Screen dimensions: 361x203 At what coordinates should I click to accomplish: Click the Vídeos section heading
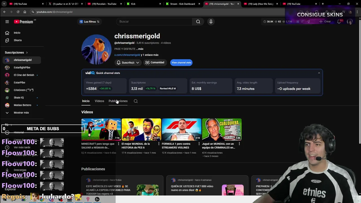click(87, 112)
